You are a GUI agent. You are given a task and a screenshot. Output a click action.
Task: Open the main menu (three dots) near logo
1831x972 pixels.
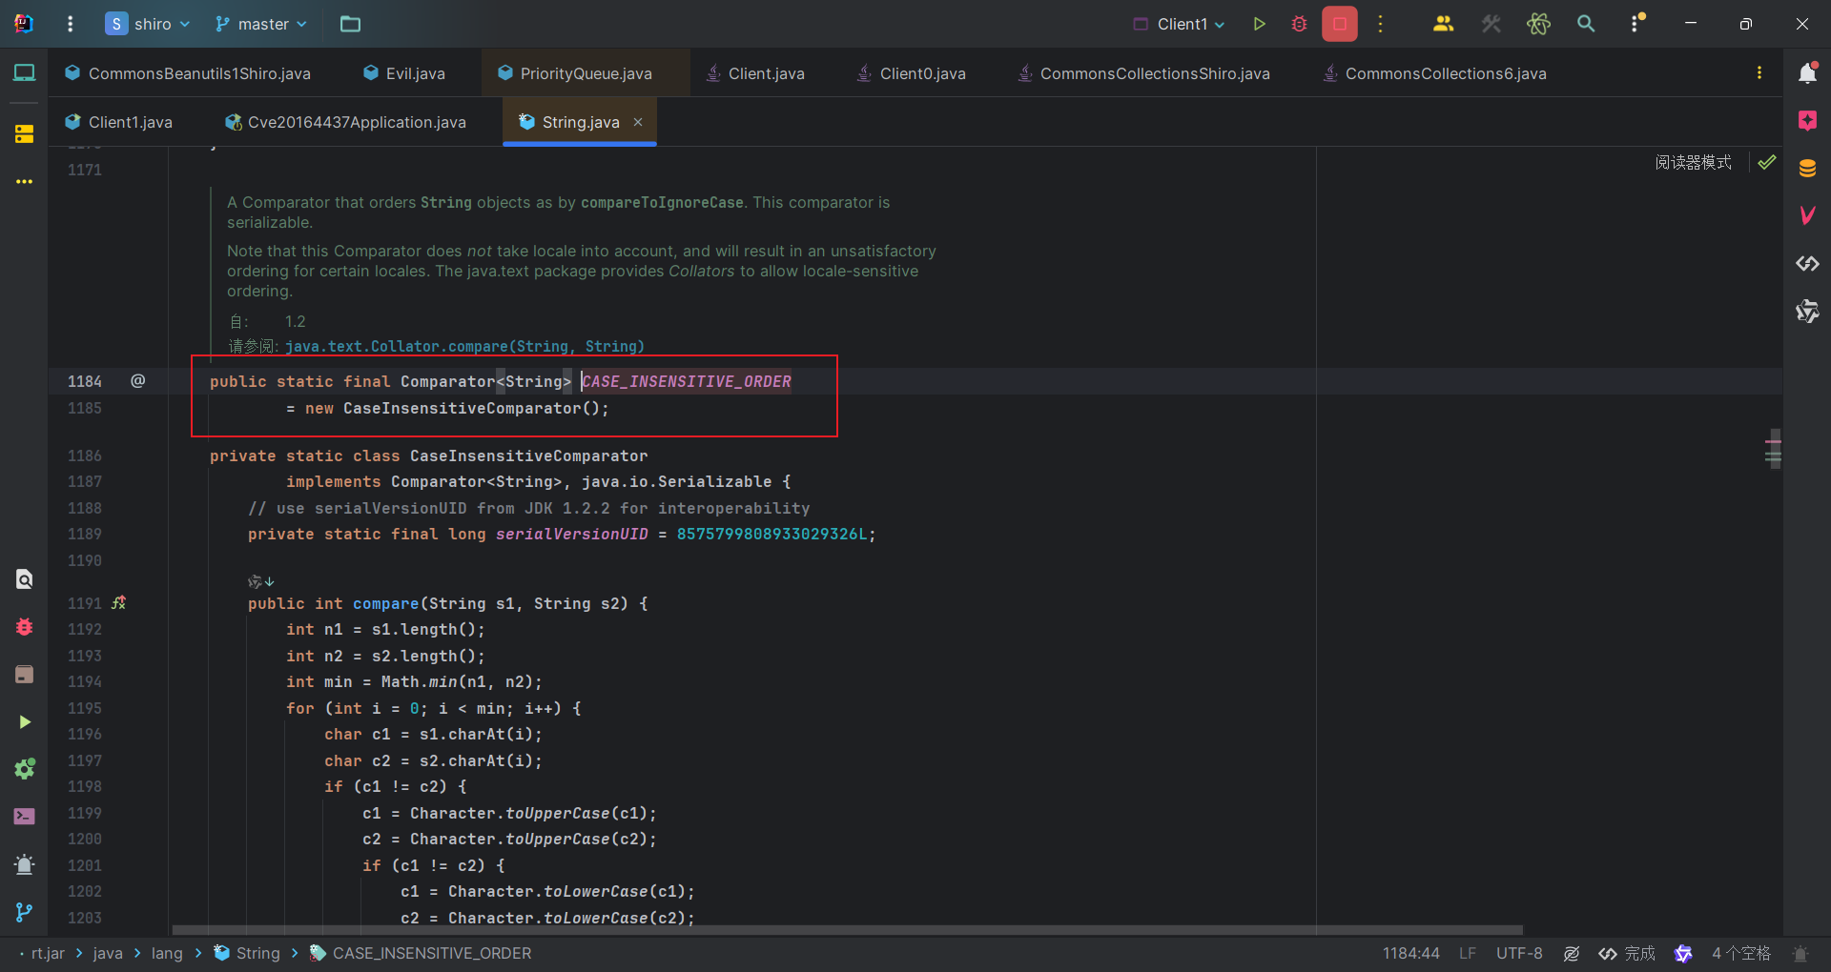click(70, 24)
